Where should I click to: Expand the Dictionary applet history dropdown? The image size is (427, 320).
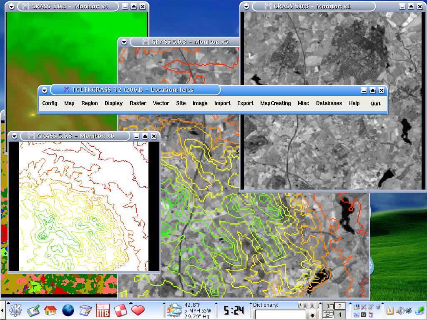tap(312, 314)
